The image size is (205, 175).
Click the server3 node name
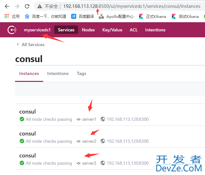[x=89, y=163]
